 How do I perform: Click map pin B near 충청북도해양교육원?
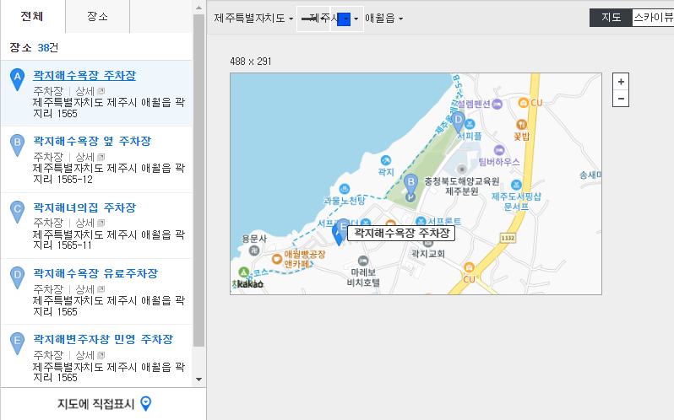coord(411,185)
